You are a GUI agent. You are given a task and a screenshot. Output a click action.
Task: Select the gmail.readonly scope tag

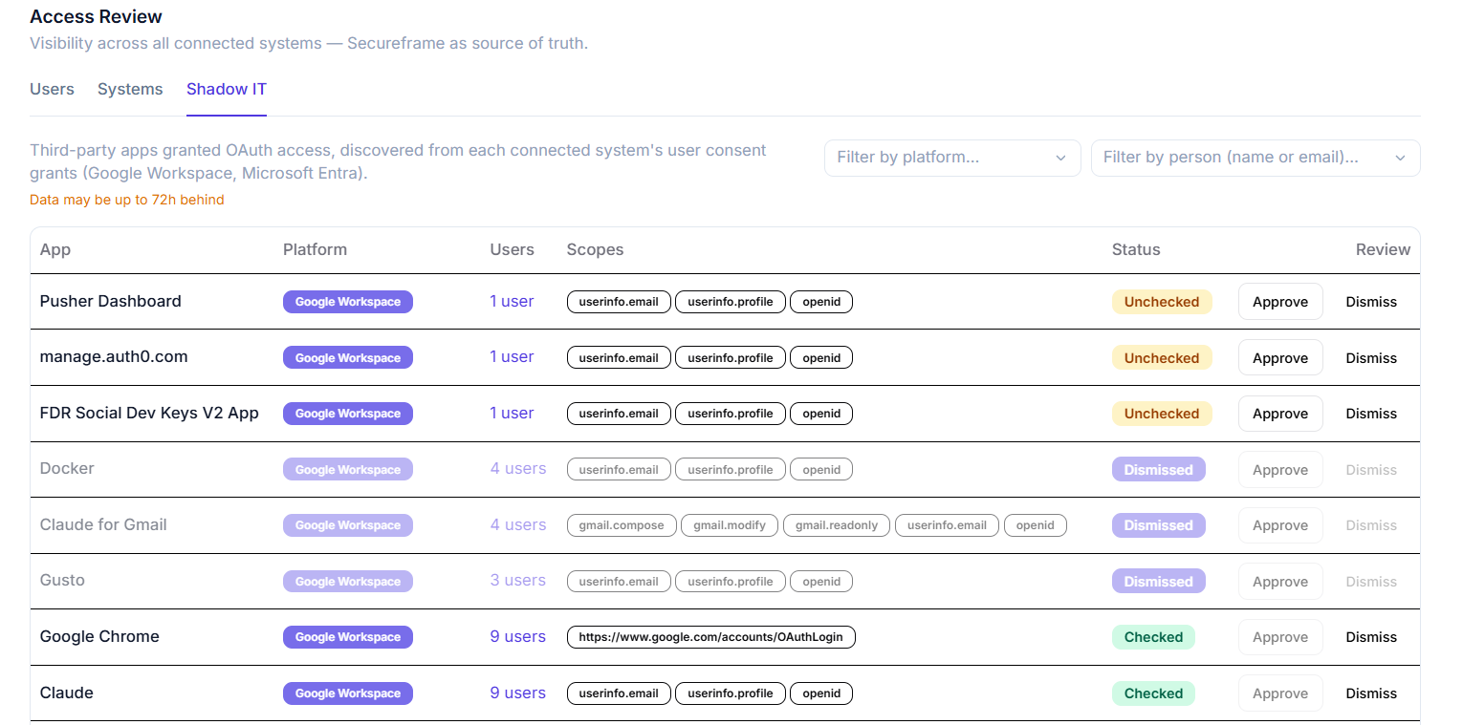pyautogui.click(x=837, y=525)
